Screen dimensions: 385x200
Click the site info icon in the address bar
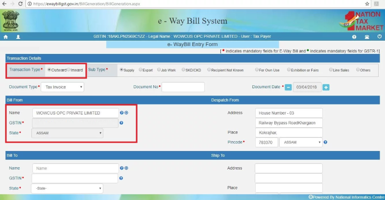pyautogui.click(x=30, y=4)
